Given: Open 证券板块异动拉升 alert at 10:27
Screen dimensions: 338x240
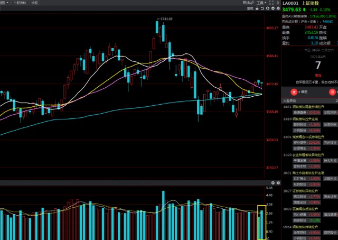Looking at the screenshot, I should (308, 190).
